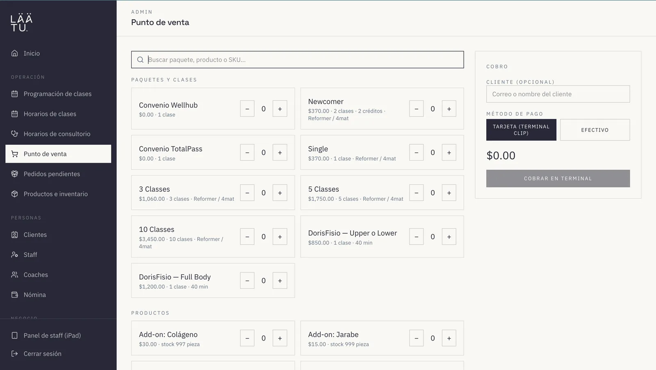Viewport: 656px width, 370px height.
Task: Add one 3 Classes package
Action: click(280, 193)
